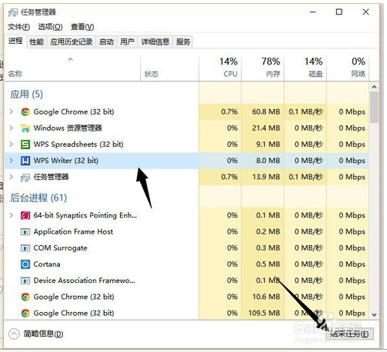Click the 任务管理器 row icon in the apps list
This screenshot has width=387, height=352.
(25, 177)
